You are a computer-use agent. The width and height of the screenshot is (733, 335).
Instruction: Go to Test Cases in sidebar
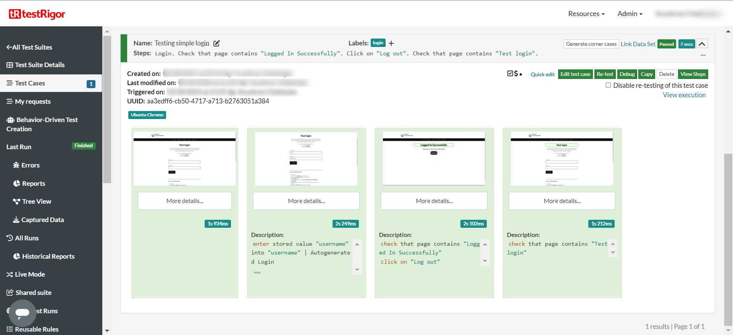[x=30, y=83]
